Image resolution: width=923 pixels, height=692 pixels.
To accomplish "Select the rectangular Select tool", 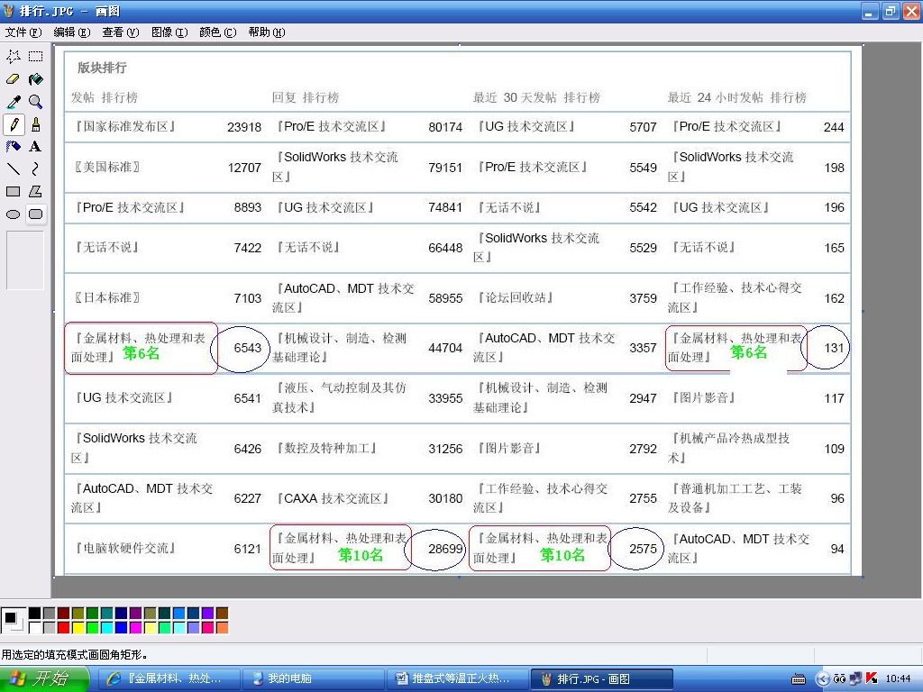I will (36, 57).
